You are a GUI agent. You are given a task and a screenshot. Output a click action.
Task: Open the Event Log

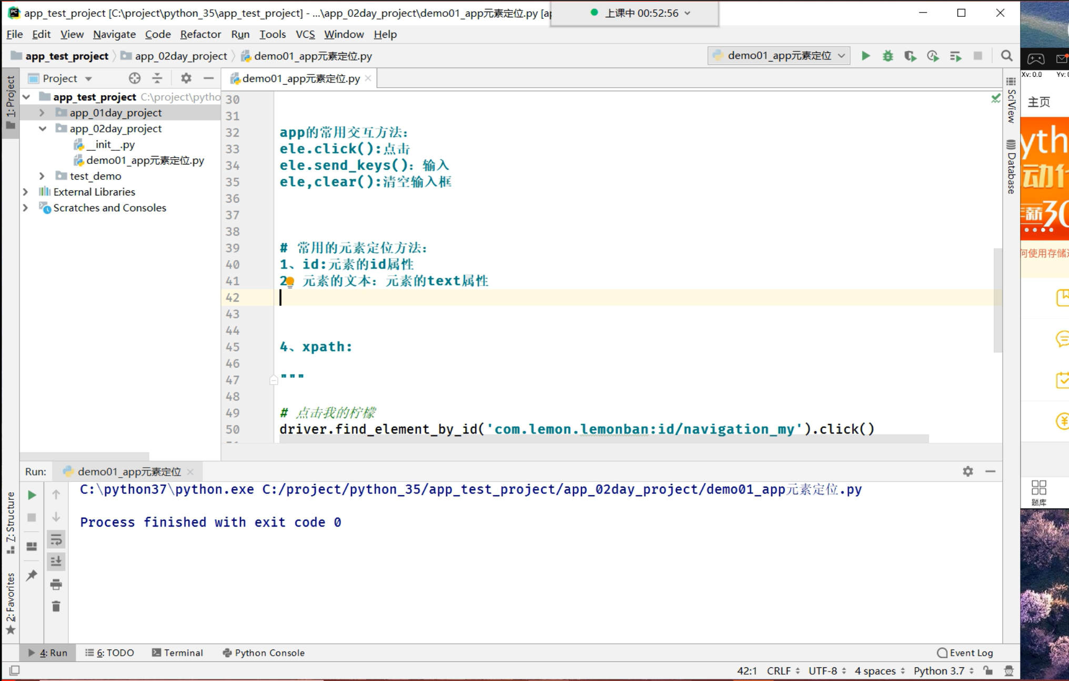965,653
